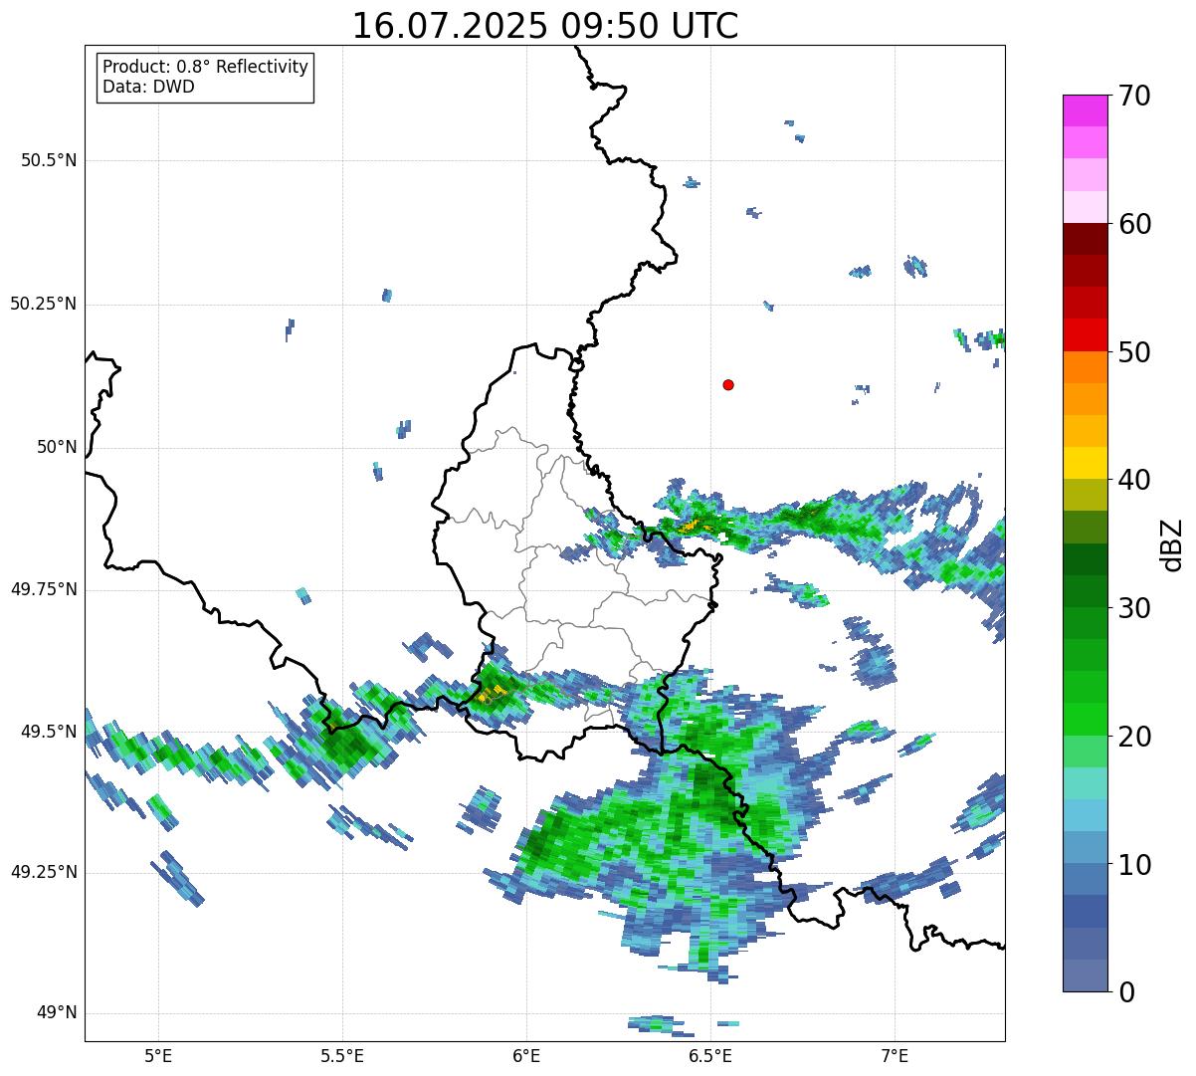Viewport: 1196px width, 1076px height.
Task: Click the yellow colorbar segment above 40
Action: tap(1085, 463)
